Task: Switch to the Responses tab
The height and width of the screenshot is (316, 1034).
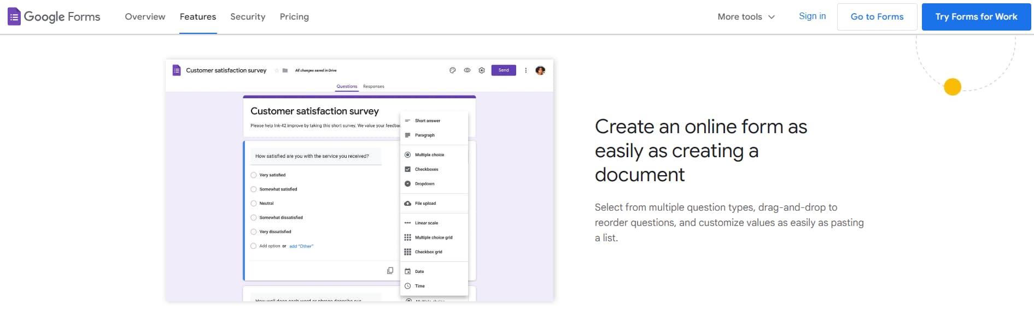Action: [373, 86]
